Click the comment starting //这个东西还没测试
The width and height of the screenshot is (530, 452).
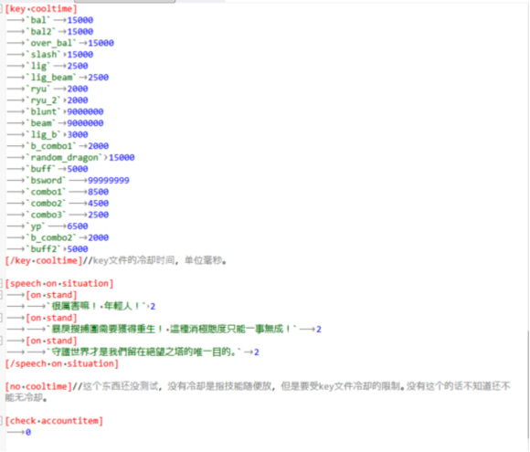[x=258, y=392]
